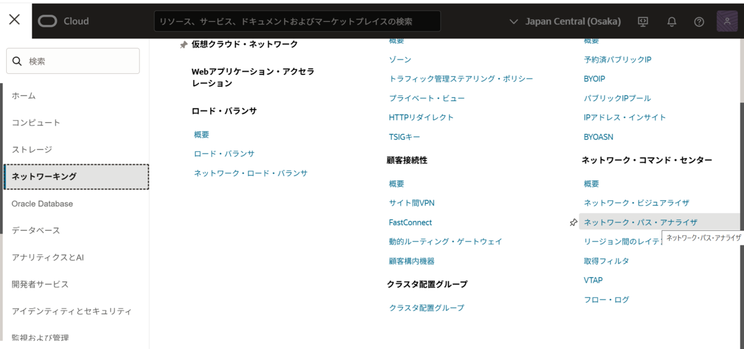Image resolution: width=744 pixels, height=349 pixels.
Task: Open 仮想クラウド・ネットワーク heading link
Action: [x=244, y=45]
